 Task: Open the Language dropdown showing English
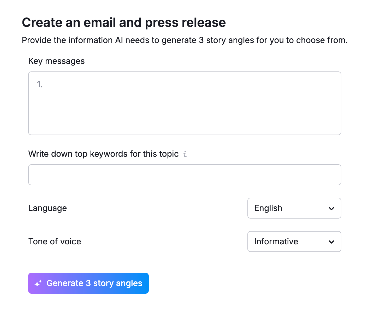[294, 208]
